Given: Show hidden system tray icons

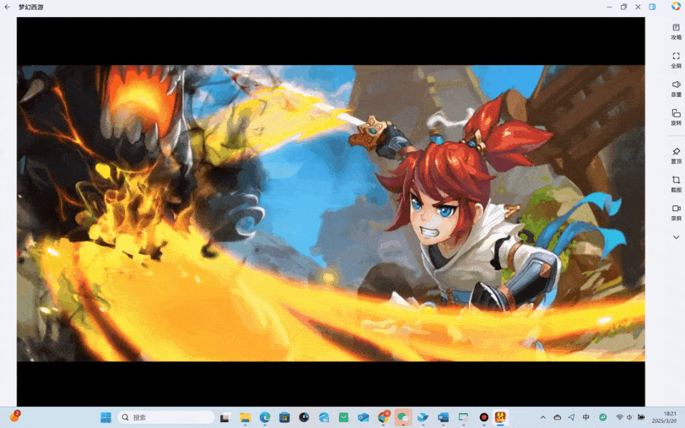Looking at the screenshot, I should click(543, 417).
